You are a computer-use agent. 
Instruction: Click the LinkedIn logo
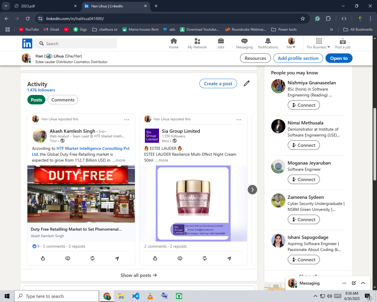tap(27, 44)
